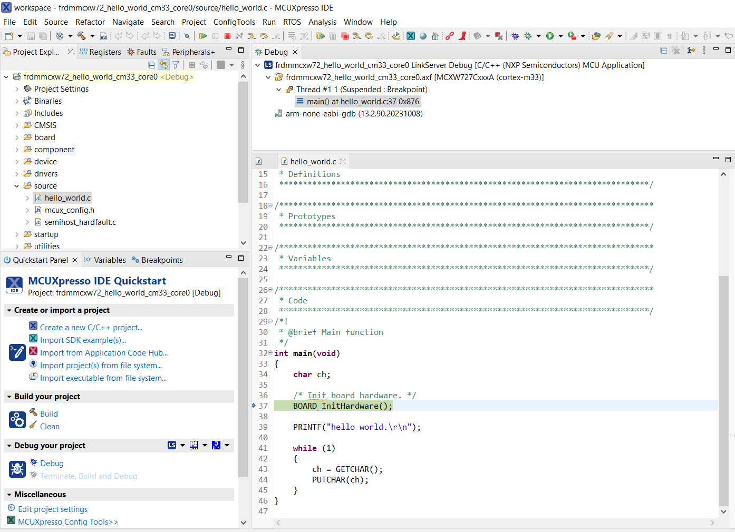Click the code editor vertical scrollbar
This screenshot has width=735, height=532.
click(x=723, y=390)
